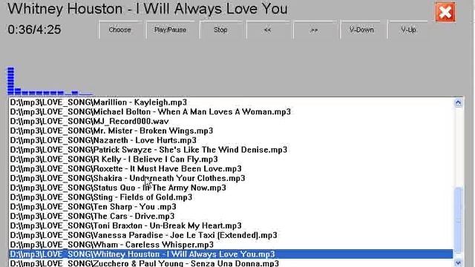Toggle playback with Play/Pause button
475x267 pixels.
coord(170,30)
